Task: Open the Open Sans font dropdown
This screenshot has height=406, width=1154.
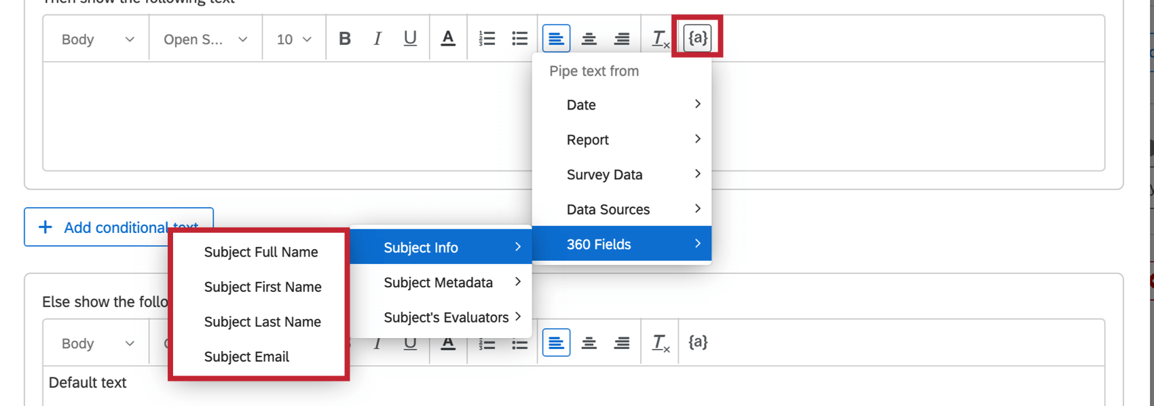Action: (206, 39)
